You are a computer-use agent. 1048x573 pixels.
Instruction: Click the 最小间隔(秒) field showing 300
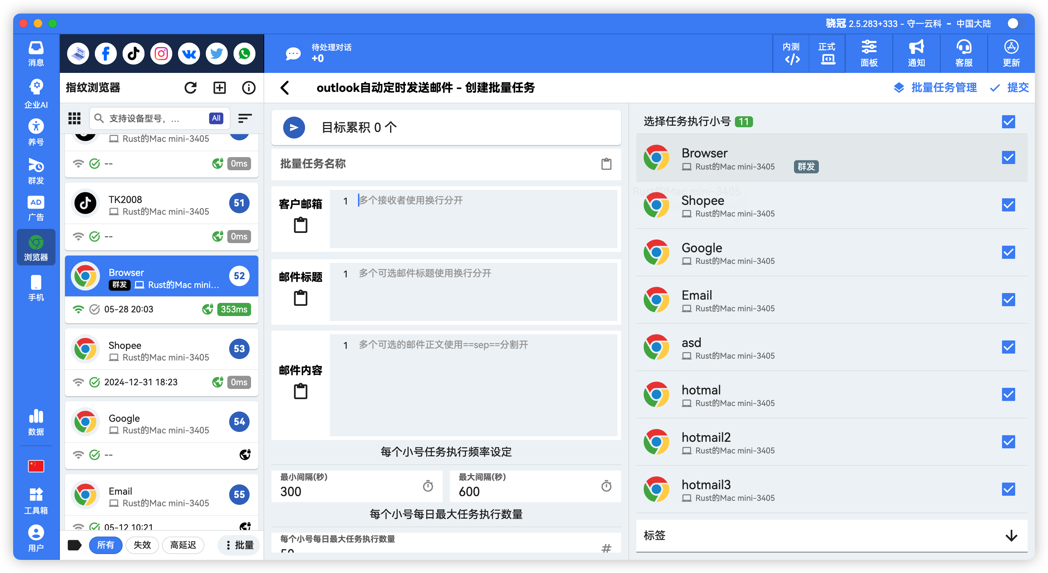tap(357, 486)
